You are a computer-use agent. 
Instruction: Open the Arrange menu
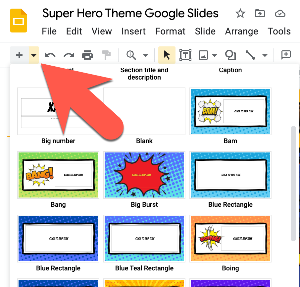click(x=241, y=31)
